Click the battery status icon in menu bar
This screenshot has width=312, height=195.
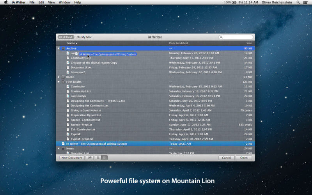point(234,2)
